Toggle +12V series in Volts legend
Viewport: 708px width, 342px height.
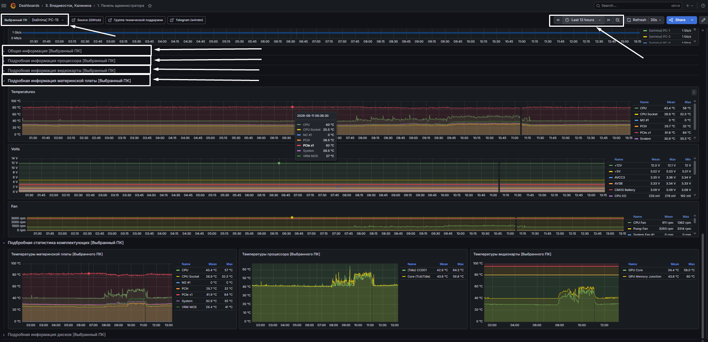click(618, 165)
